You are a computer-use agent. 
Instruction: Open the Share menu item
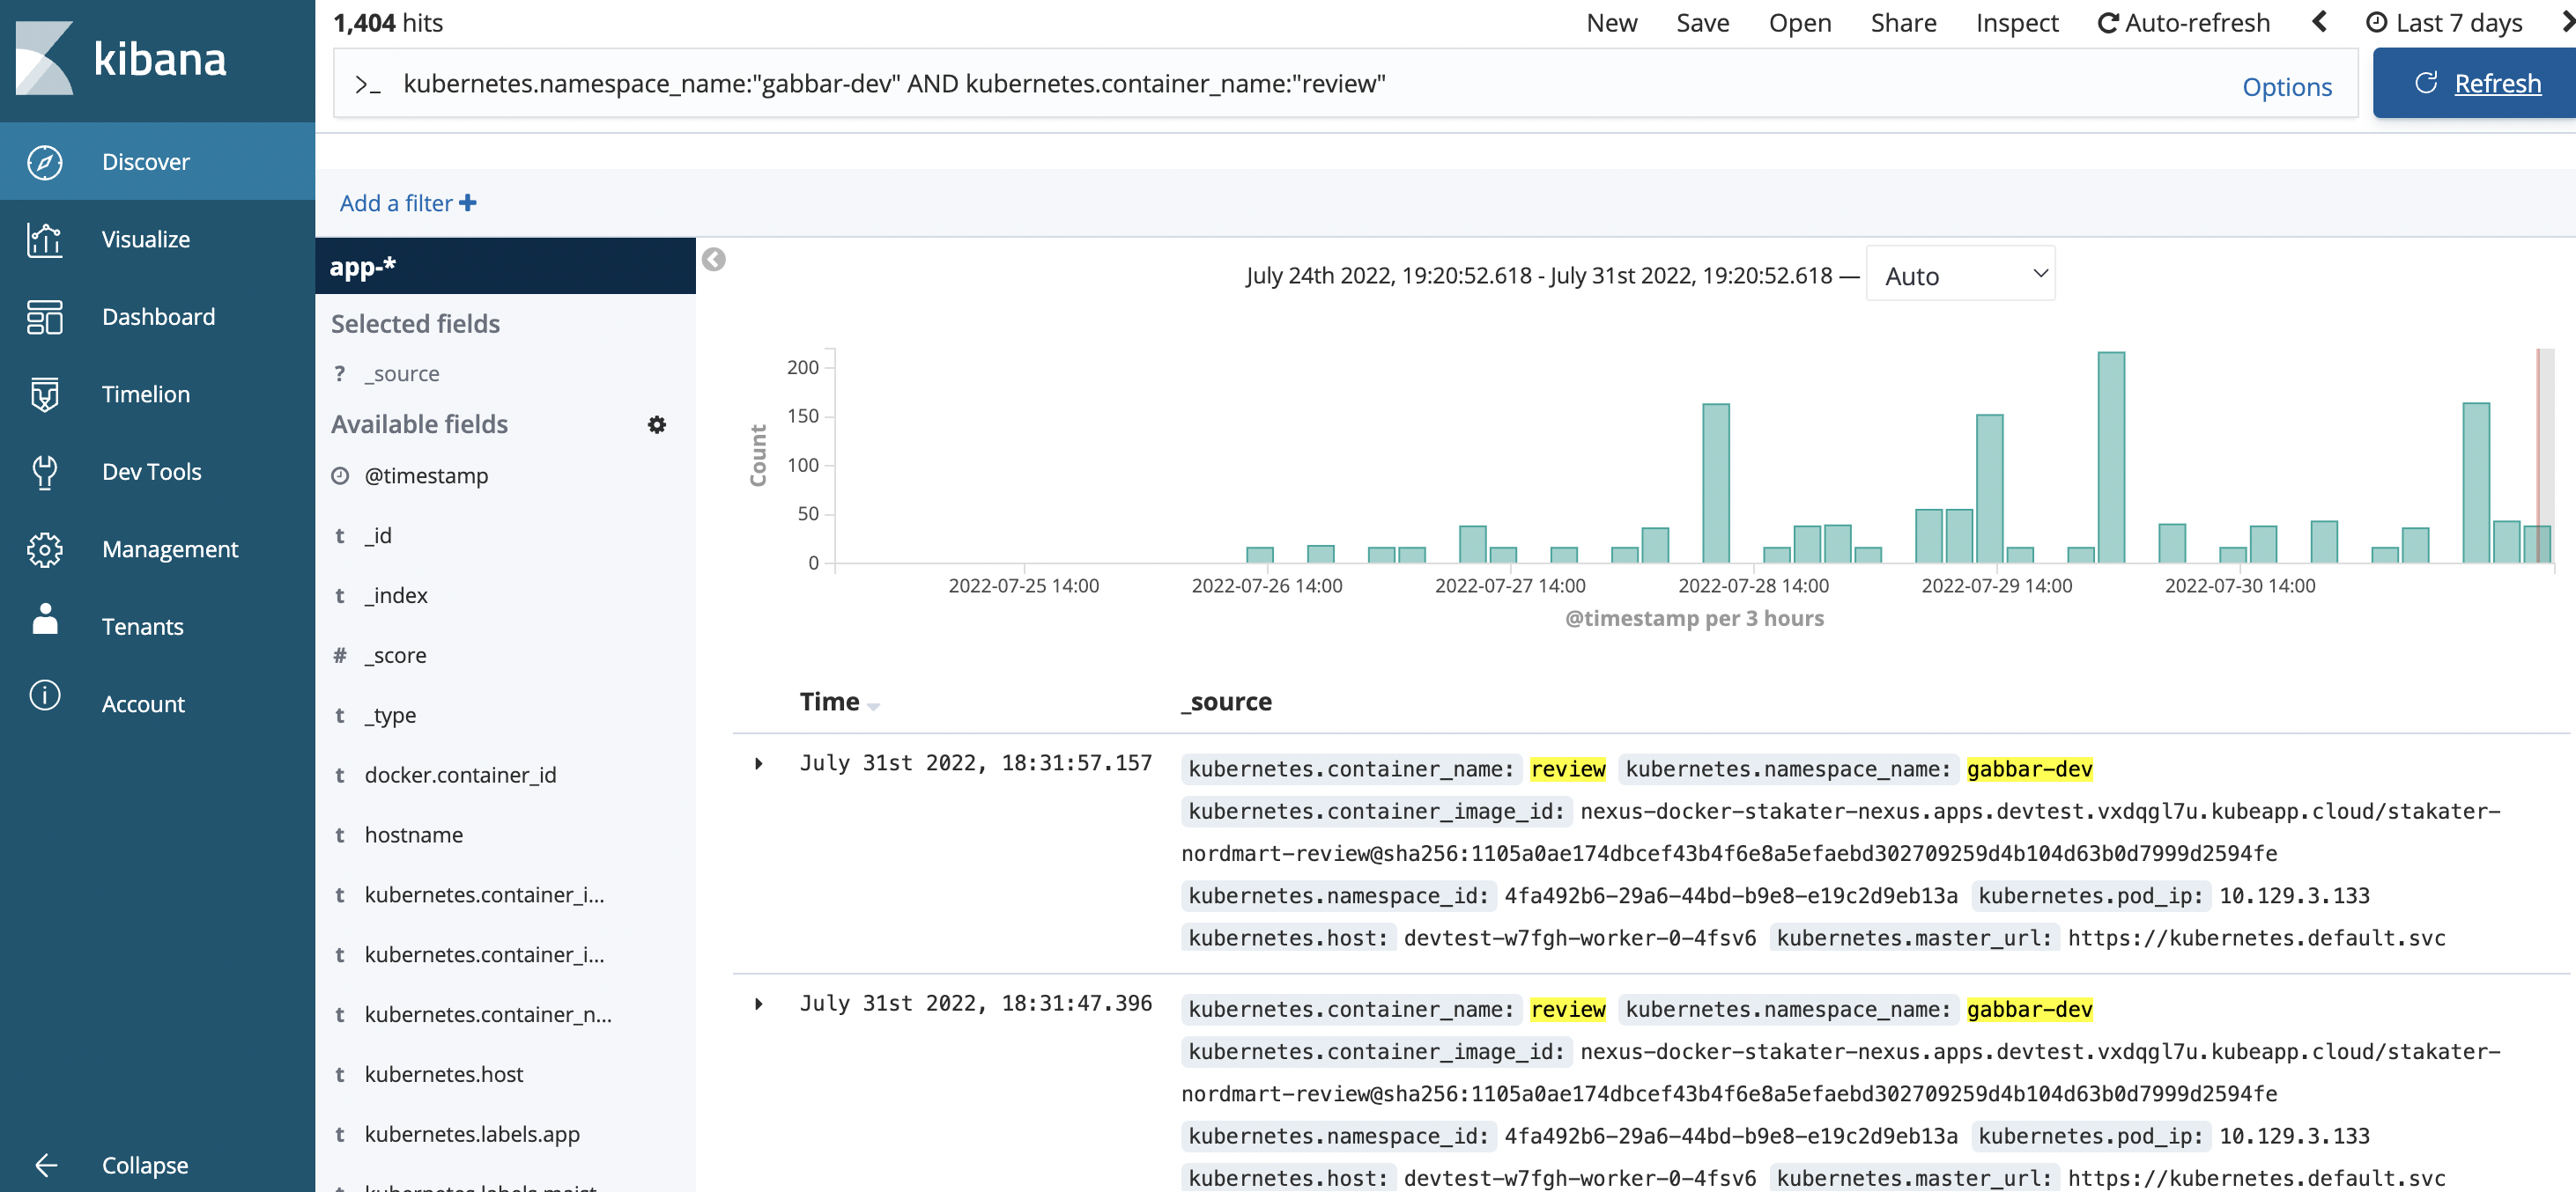tap(1902, 23)
